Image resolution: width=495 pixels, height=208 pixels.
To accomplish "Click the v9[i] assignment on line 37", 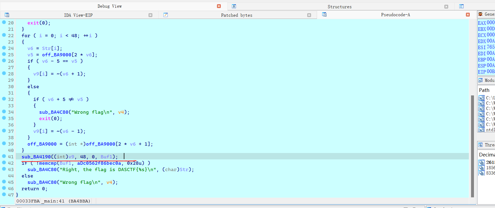I will [x=59, y=131].
